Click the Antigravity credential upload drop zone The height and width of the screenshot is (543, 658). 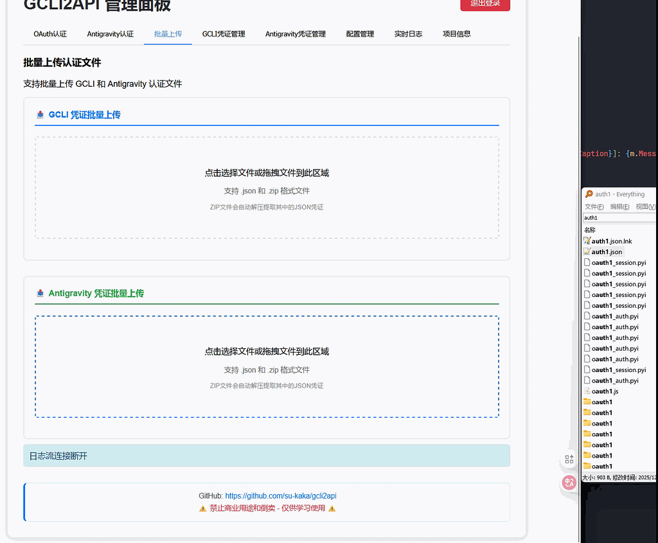click(x=267, y=367)
